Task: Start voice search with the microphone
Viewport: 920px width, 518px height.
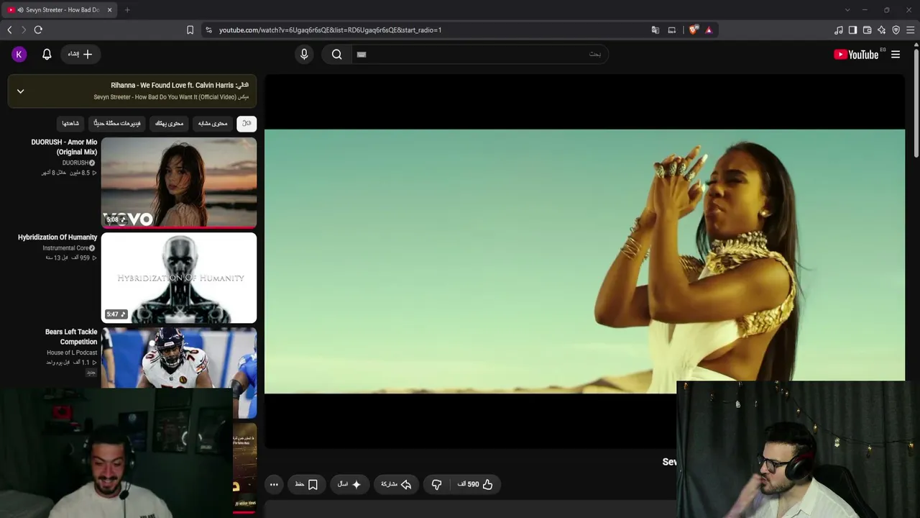Action: 304,54
